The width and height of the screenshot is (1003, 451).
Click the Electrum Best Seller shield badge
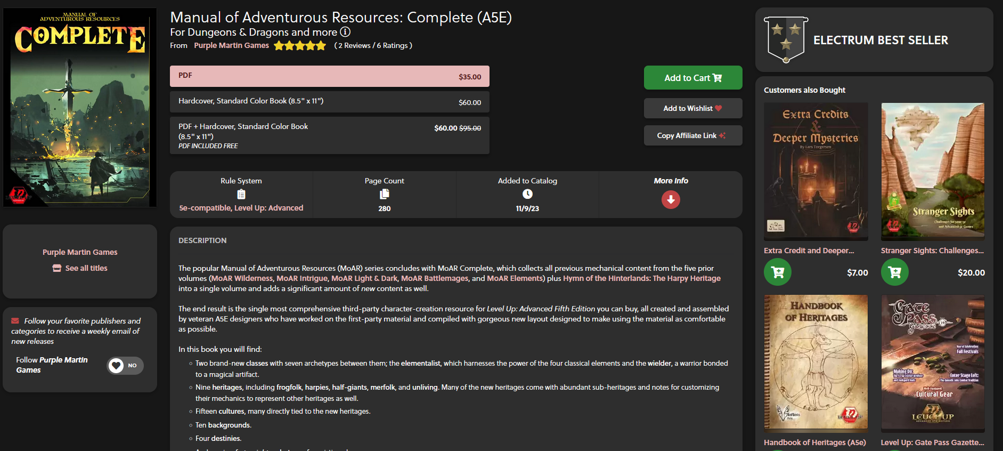[x=786, y=40]
